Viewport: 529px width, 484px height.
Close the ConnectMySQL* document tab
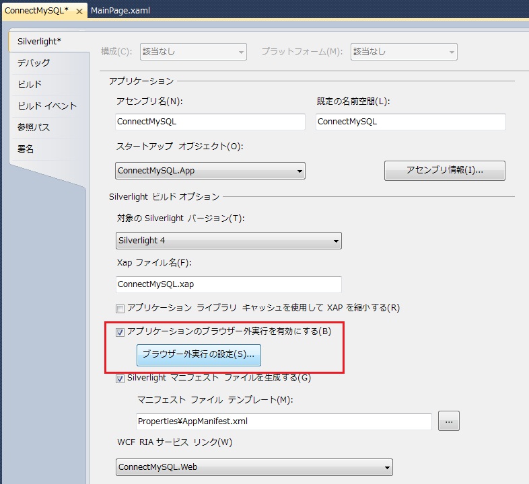click(x=79, y=11)
